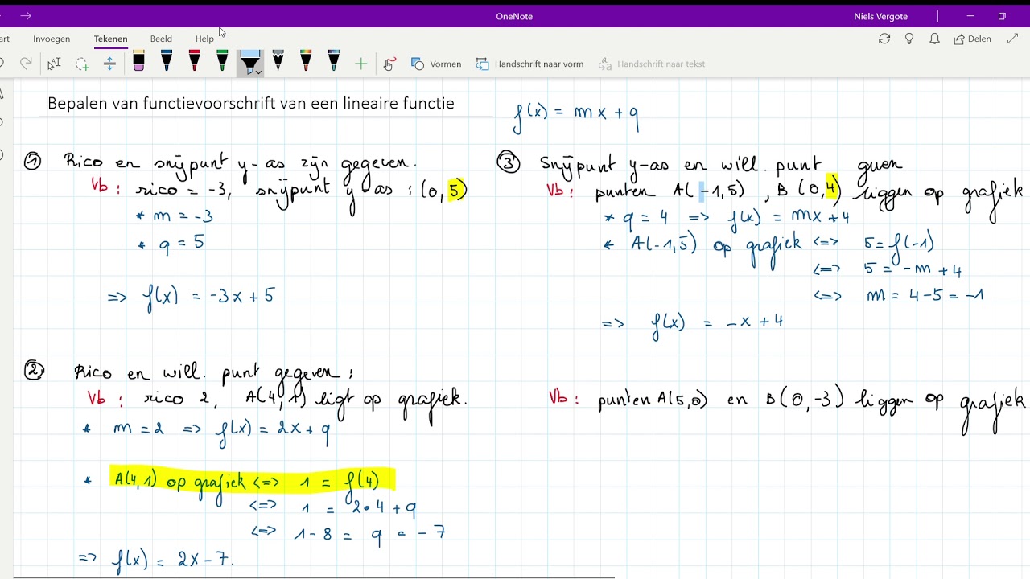
Task: Select the grey pencil tool
Action: (x=278, y=61)
